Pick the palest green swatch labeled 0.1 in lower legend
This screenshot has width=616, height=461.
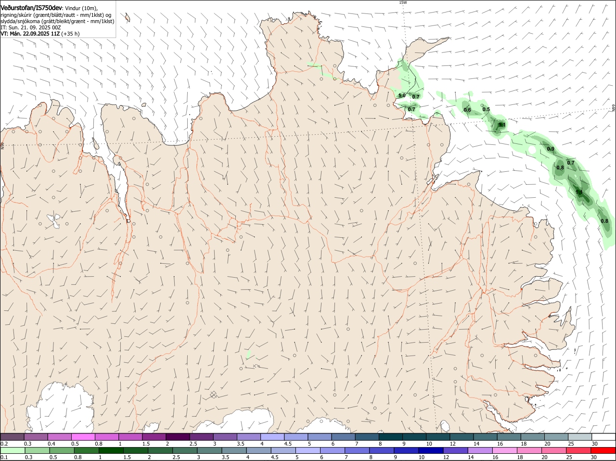(13, 450)
